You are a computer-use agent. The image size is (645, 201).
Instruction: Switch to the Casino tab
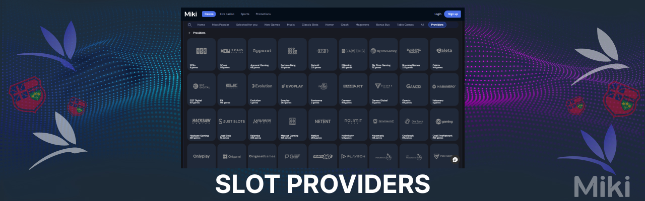(209, 14)
